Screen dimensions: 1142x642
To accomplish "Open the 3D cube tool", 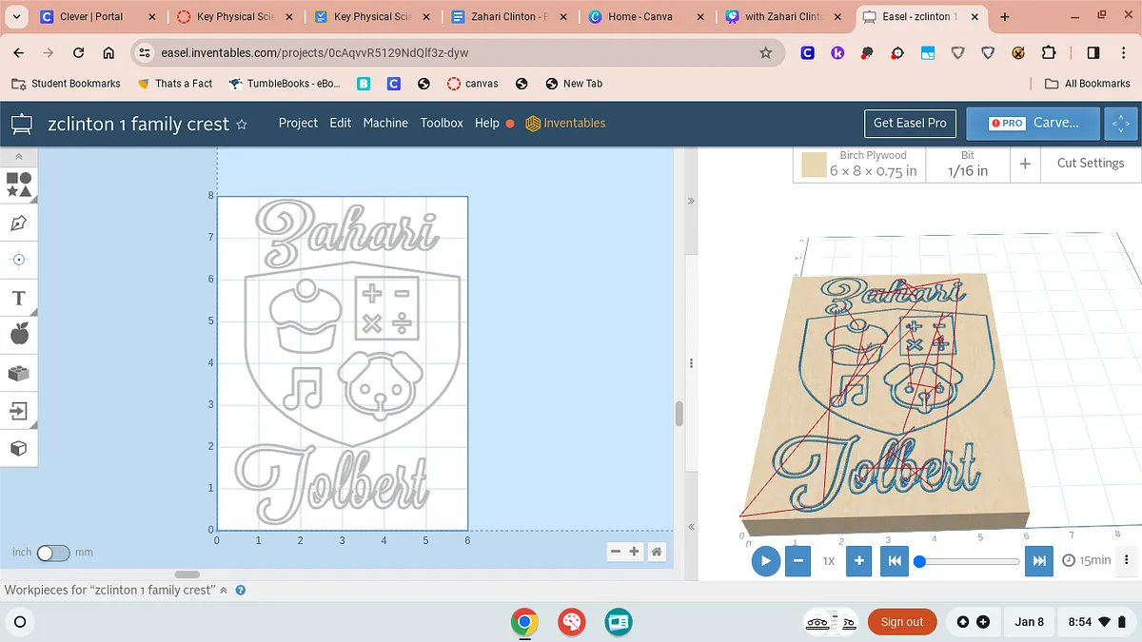I will coord(18,448).
